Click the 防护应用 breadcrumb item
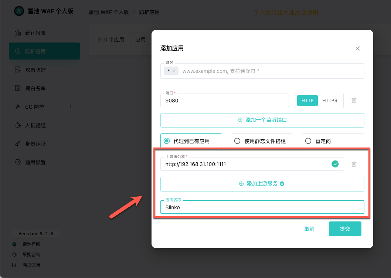 click(149, 12)
